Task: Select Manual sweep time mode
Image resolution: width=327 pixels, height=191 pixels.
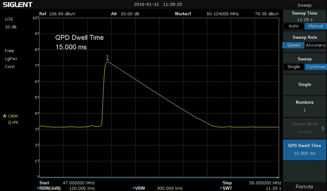Action: (x=315, y=26)
